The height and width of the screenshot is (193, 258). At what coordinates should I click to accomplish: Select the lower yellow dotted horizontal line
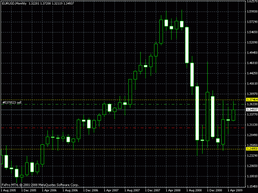[x=123, y=149]
